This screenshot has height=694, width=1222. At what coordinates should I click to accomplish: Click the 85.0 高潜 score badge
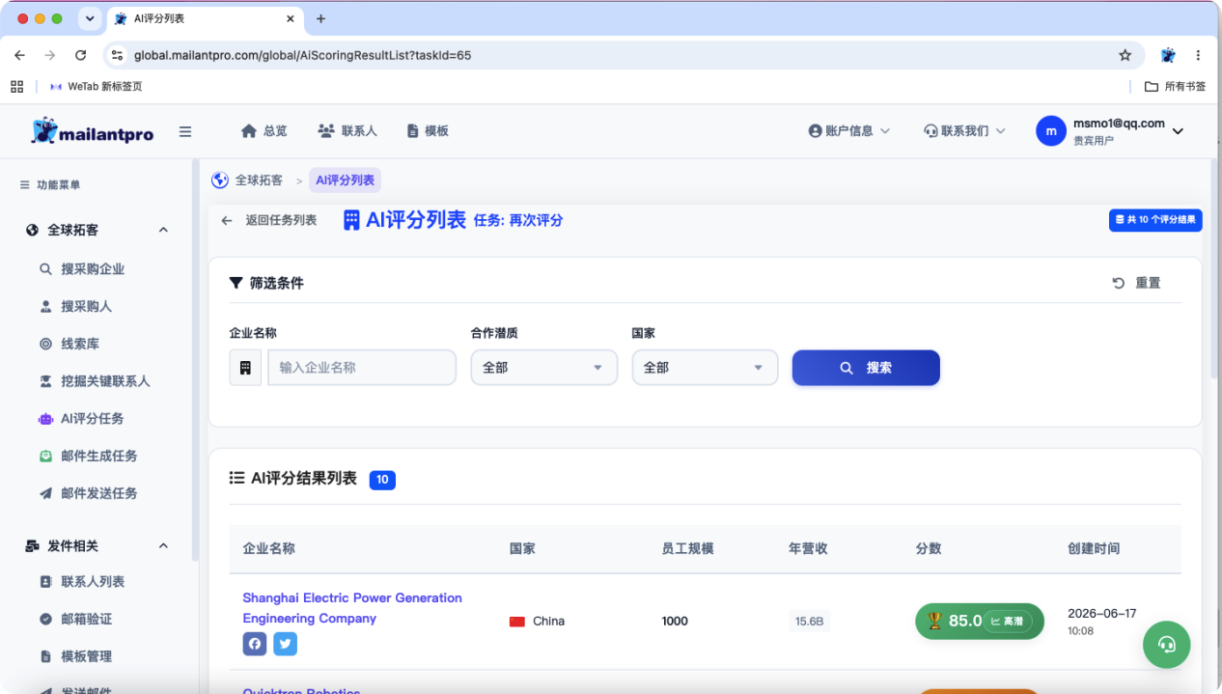click(x=980, y=621)
